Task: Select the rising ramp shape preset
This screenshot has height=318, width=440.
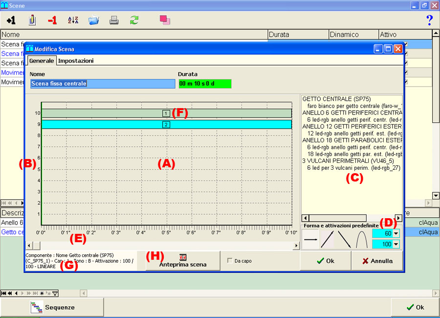Action: pos(327,239)
